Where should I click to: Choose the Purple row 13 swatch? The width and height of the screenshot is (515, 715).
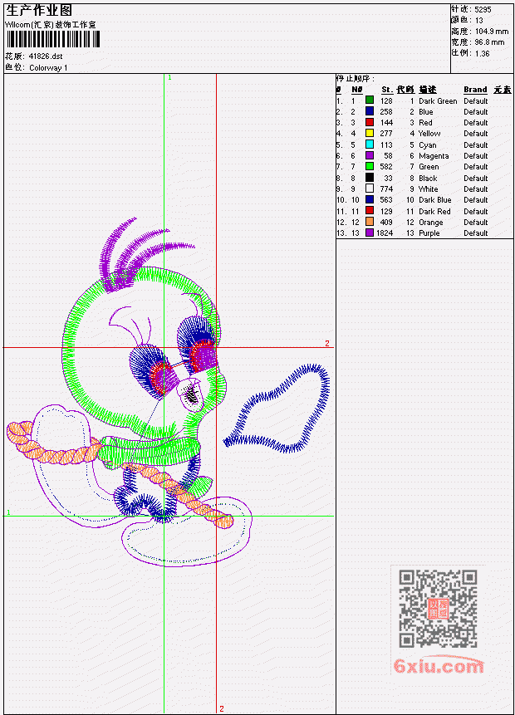[370, 233]
